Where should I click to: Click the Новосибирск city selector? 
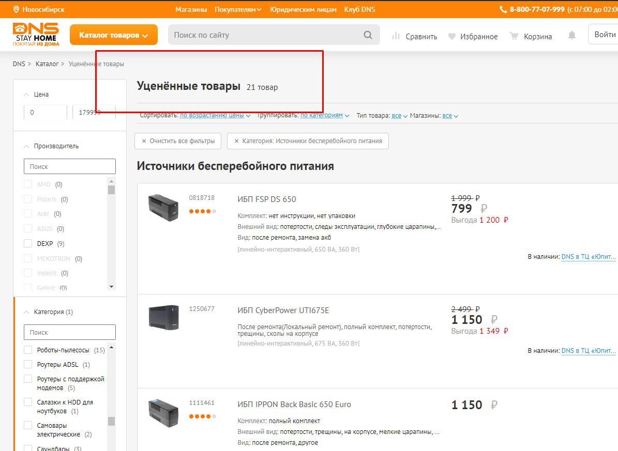click(39, 9)
